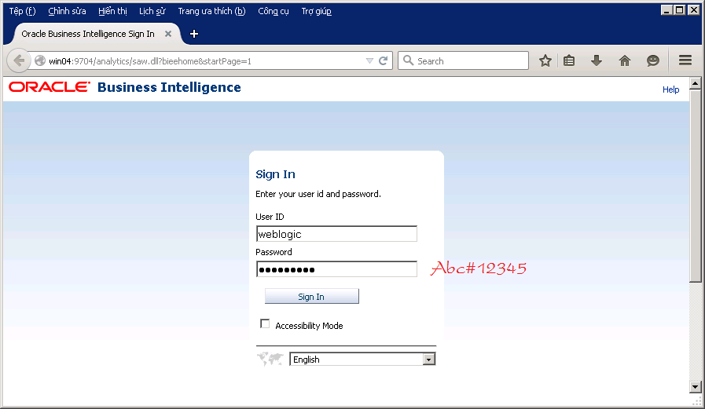This screenshot has height=409, width=705.
Task: Click the scrollbar down arrow
Action: (x=695, y=386)
